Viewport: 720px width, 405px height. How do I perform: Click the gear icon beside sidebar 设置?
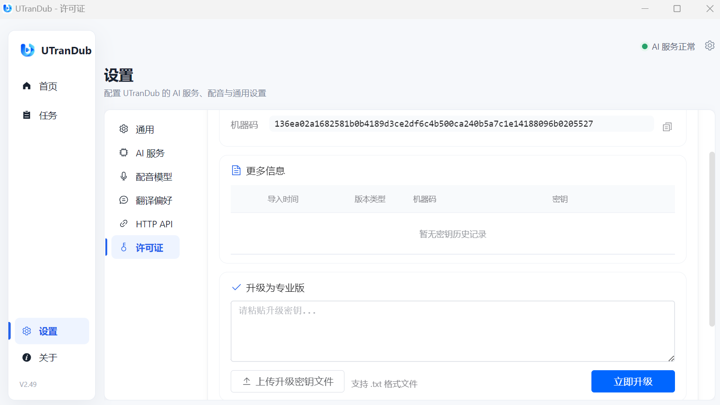click(27, 331)
